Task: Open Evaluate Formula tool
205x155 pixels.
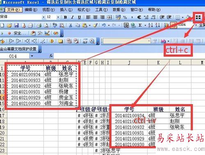Action: click(x=92, y=41)
